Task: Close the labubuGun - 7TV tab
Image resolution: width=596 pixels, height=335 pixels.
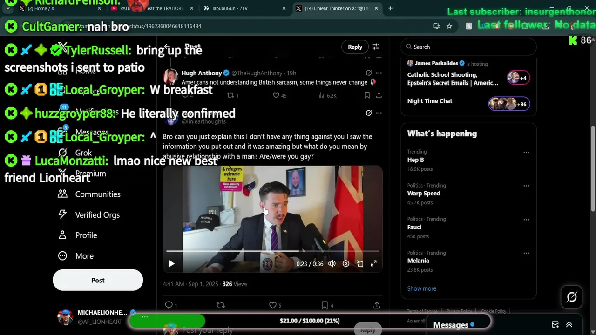Action: tap(284, 8)
